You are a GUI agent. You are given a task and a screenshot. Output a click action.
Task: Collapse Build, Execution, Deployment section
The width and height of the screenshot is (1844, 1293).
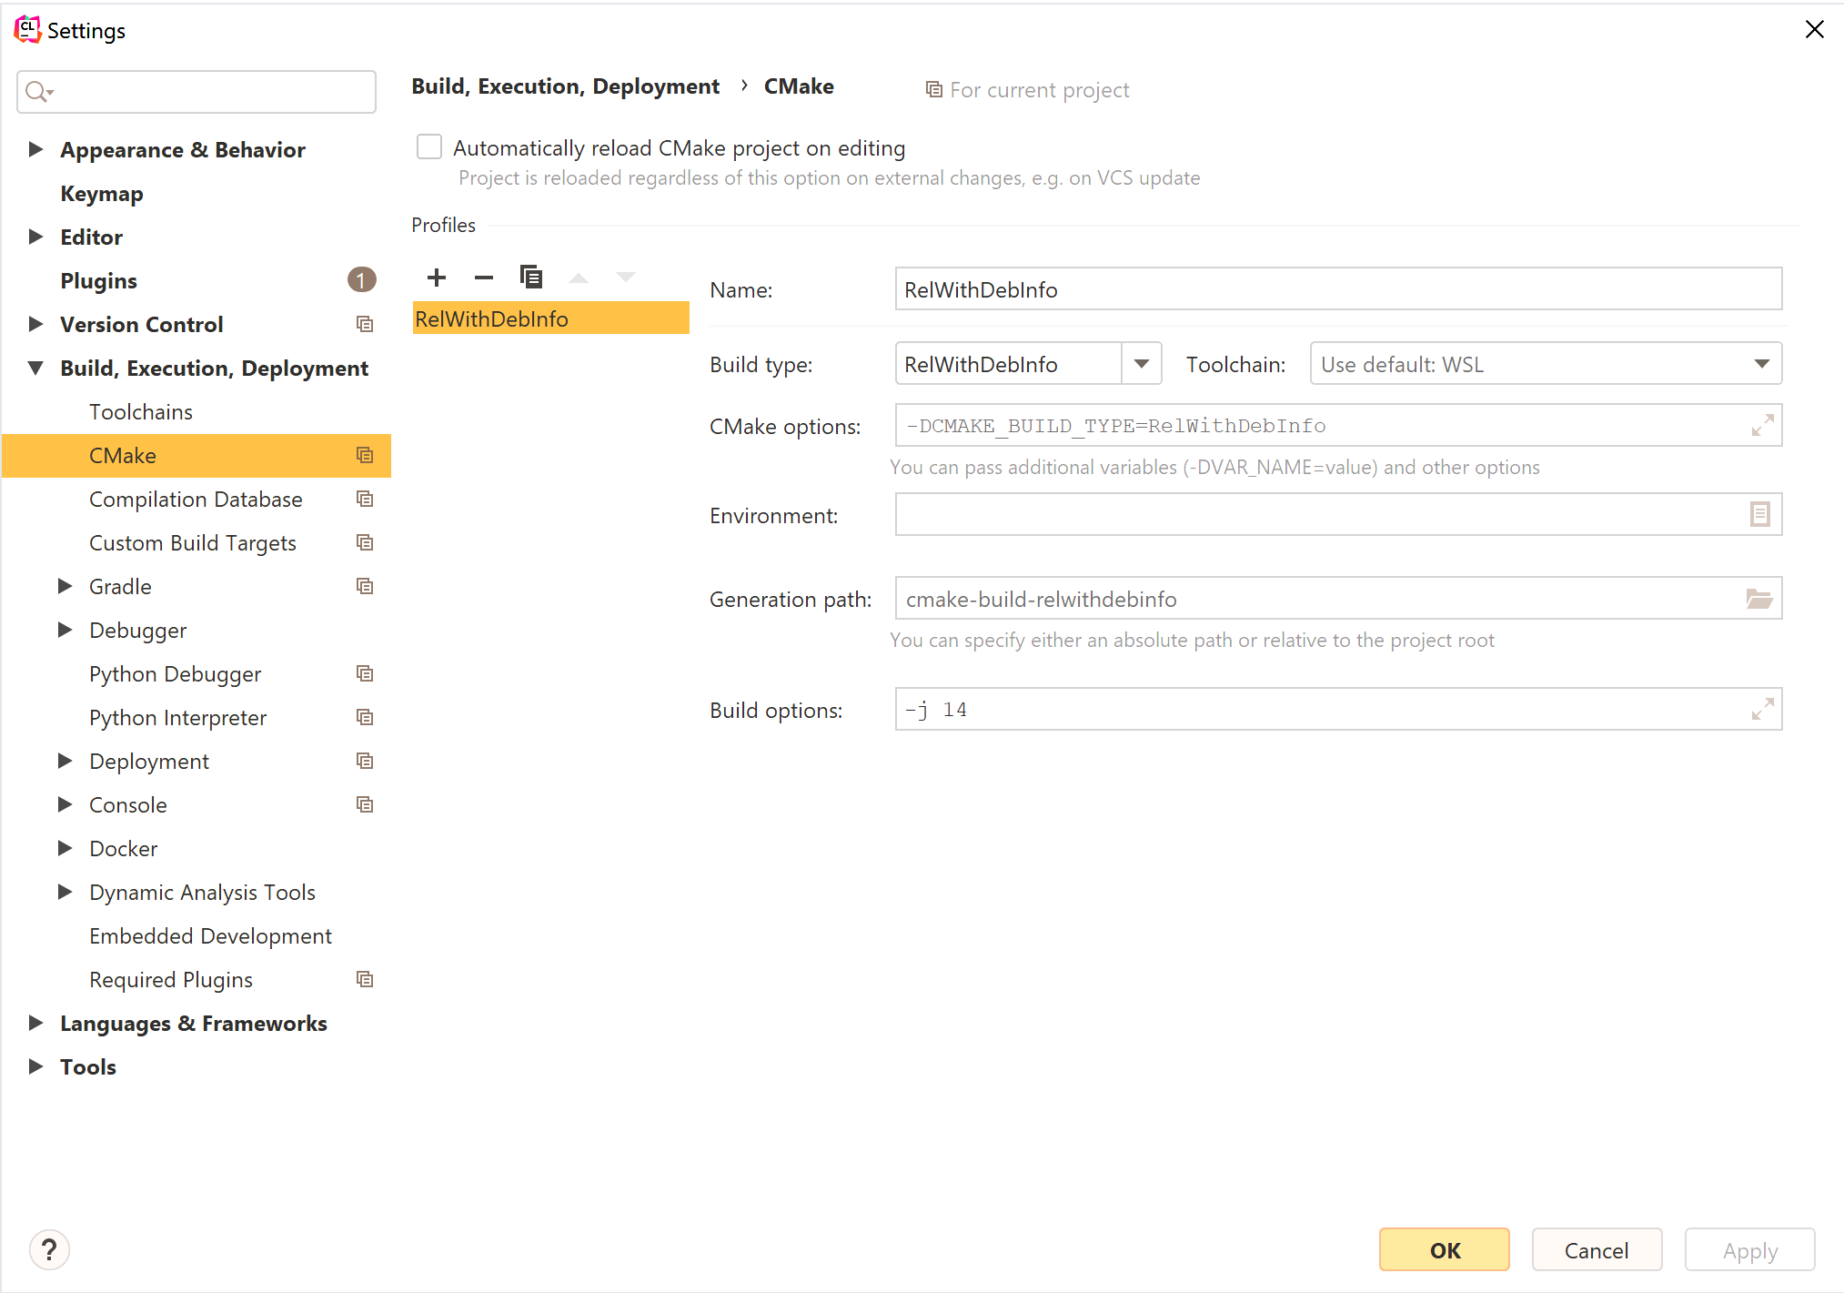[x=35, y=368]
